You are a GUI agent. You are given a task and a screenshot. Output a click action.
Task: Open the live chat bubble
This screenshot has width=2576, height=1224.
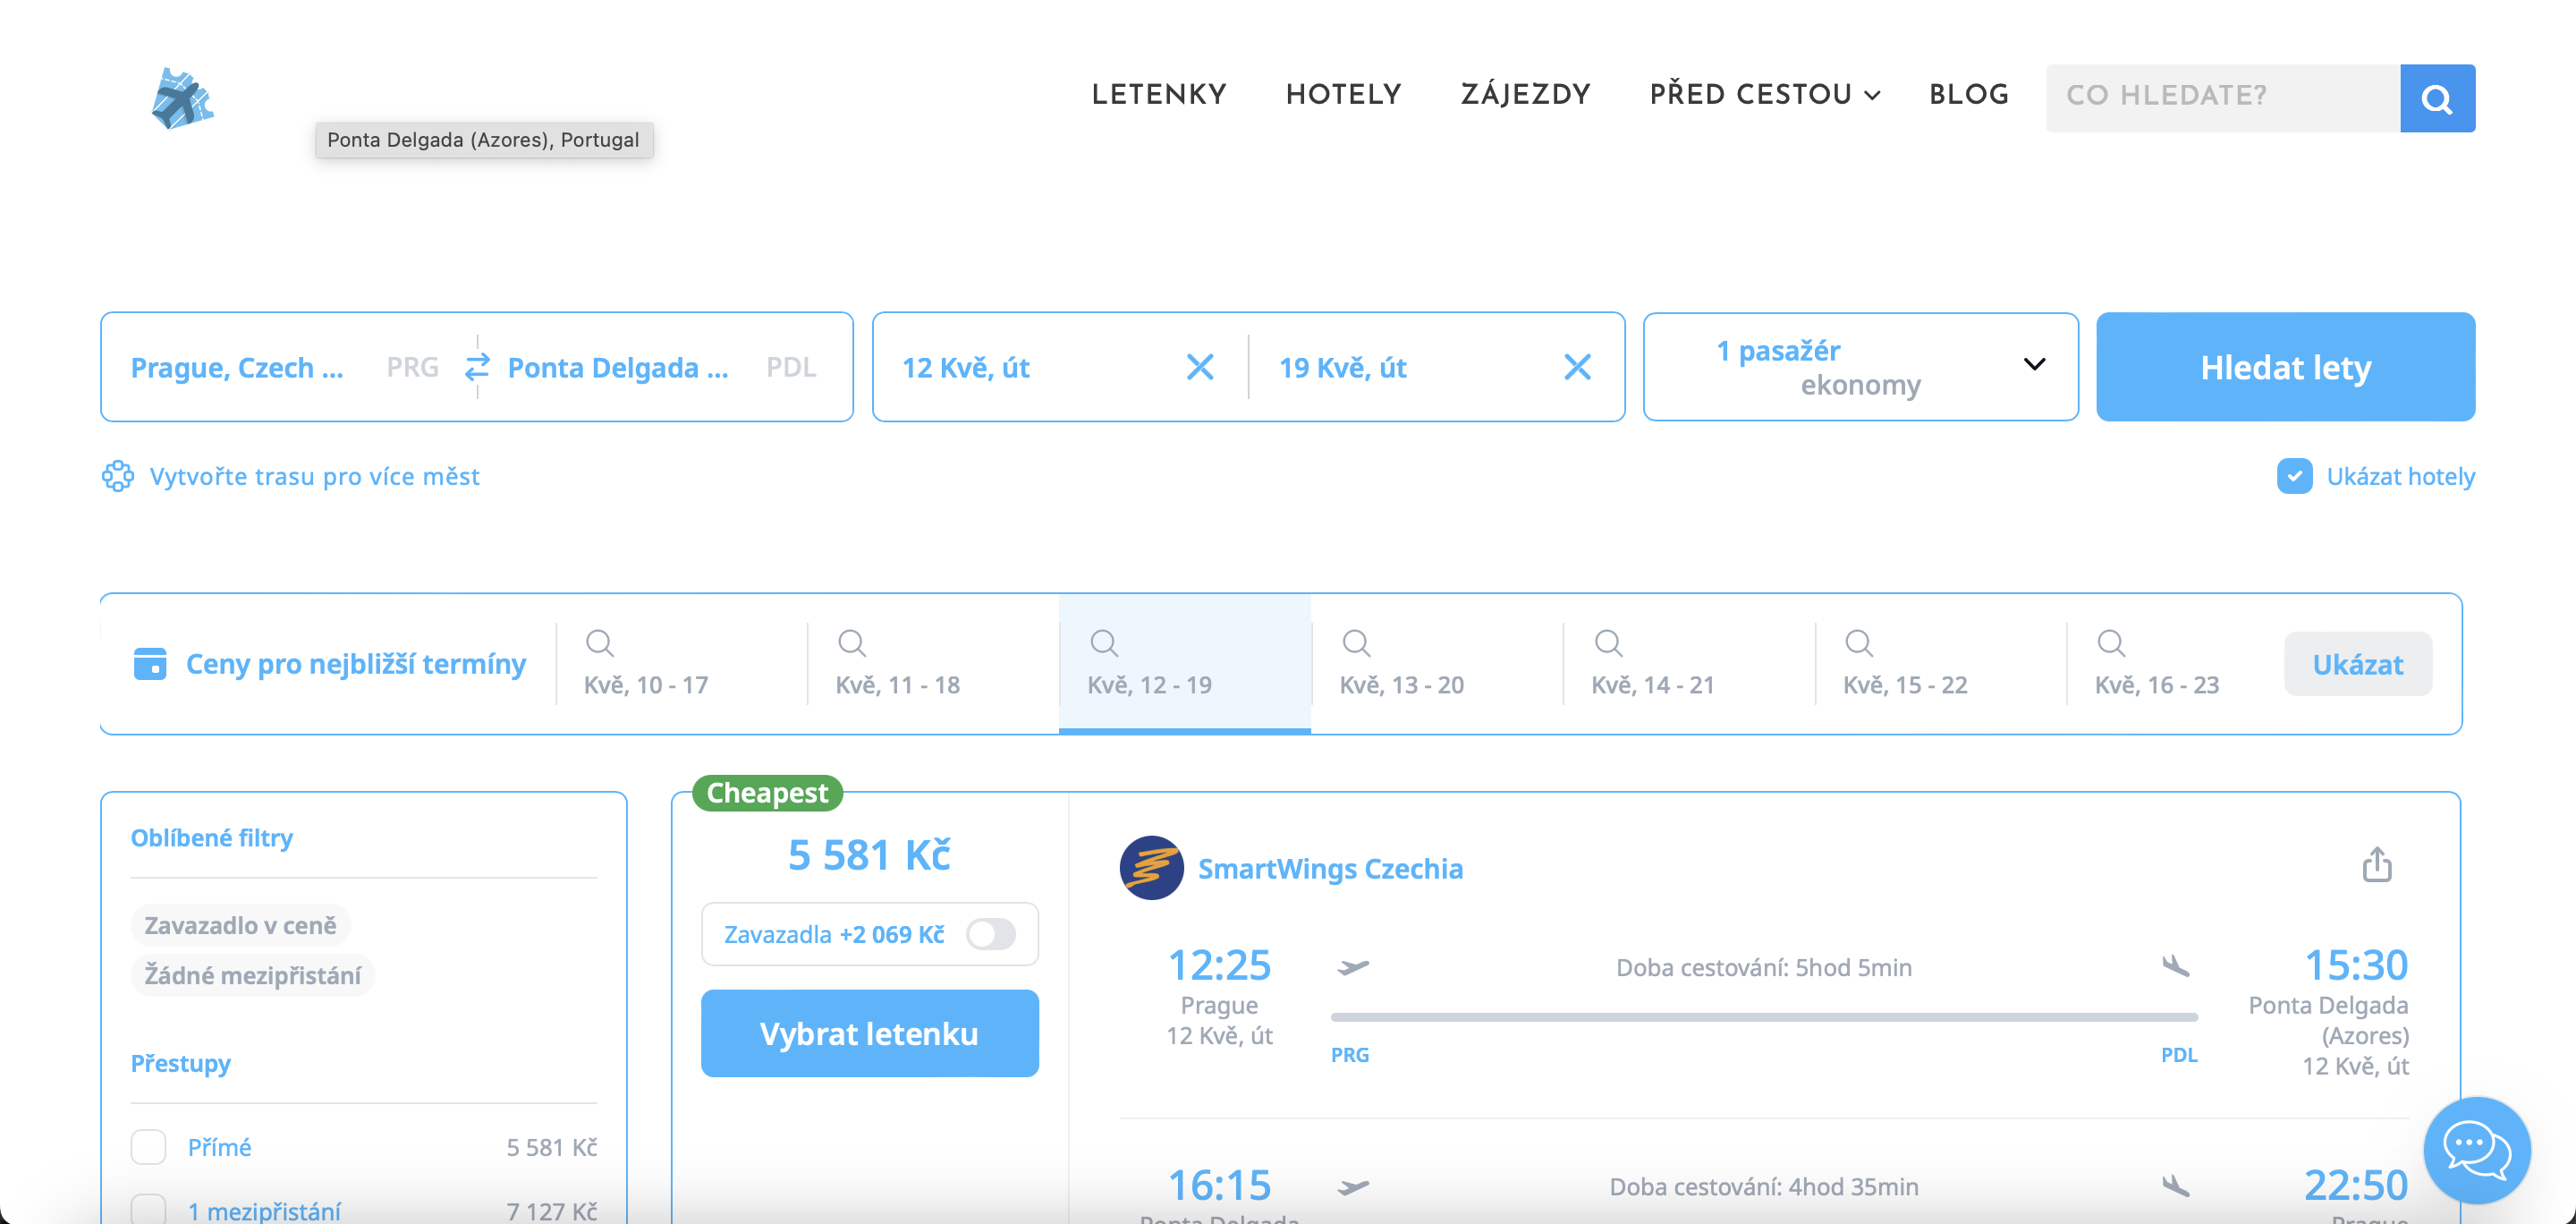(2476, 1150)
